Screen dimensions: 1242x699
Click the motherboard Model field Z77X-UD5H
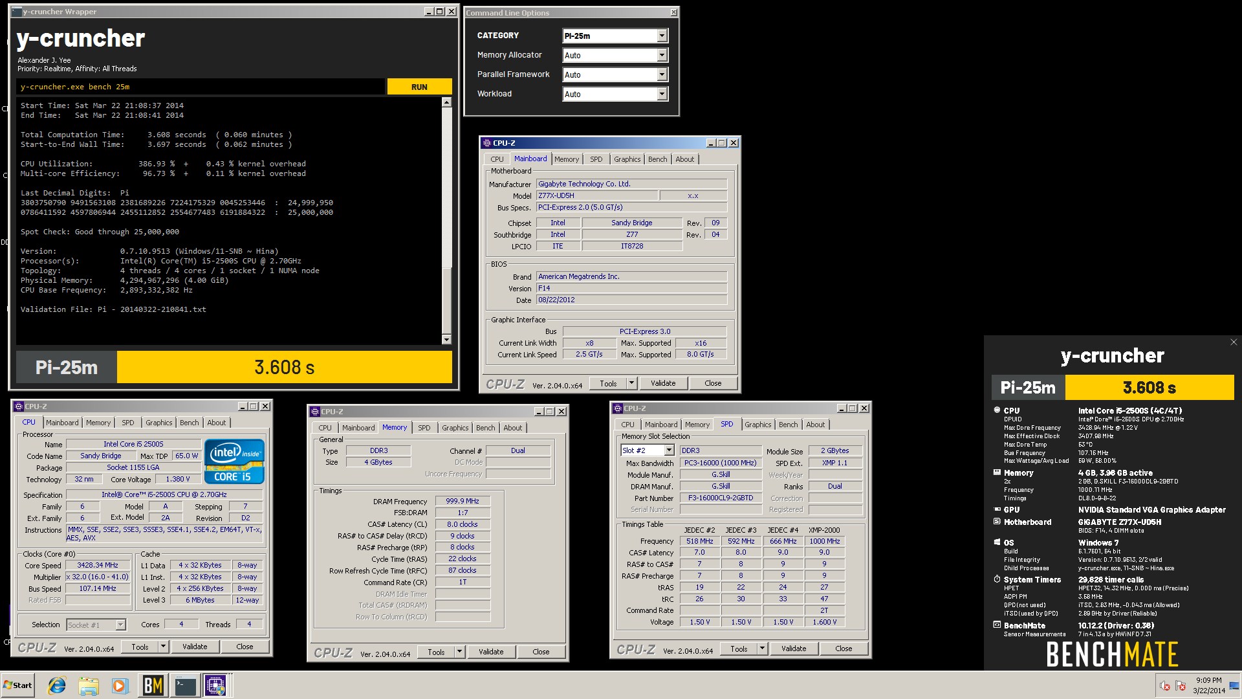[597, 195]
